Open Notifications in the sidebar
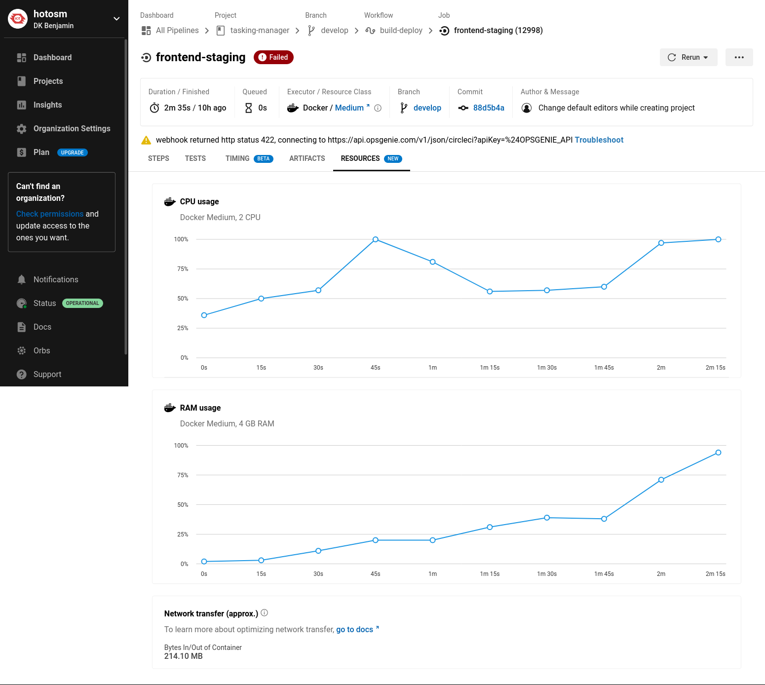 pos(56,279)
